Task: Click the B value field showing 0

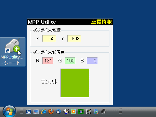Action: pos(92,60)
